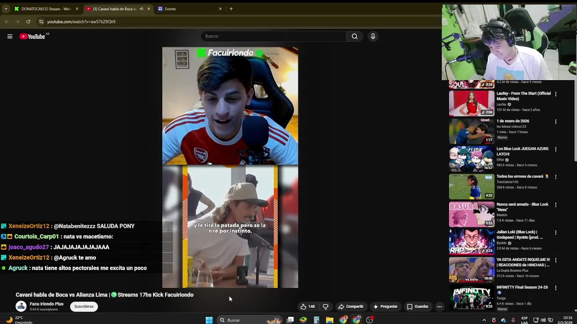
Task: Focus the YouTube Buscar search field
Action: (x=273, y=36)
